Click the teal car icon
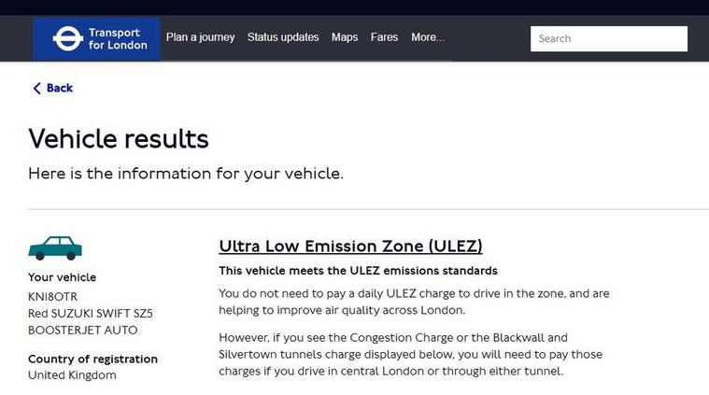This screenshot has width=709, height=395. click(55, 247)
